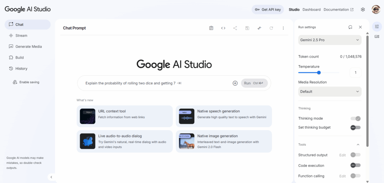Click the tab arrow icon after the suggested prompt
Viewport: 384px width, 183px height.
click(x=179, y=83)
